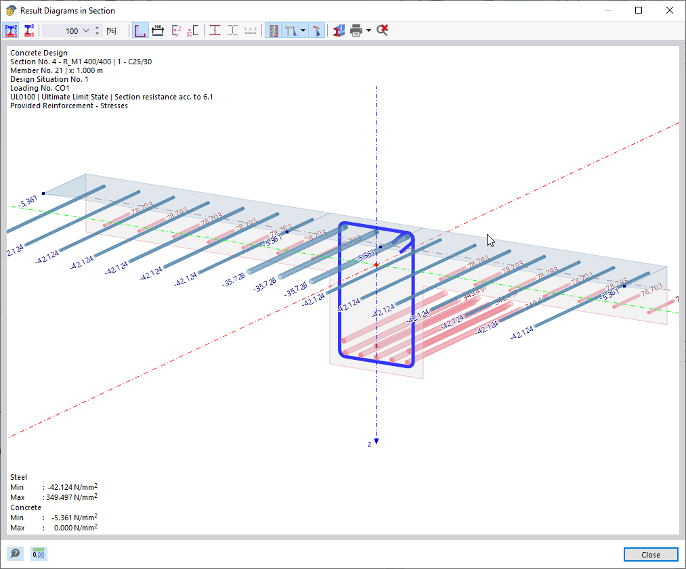
Task: Click the 1 2 3 numbering icon
Action: pyautogui.click(x=251, y=30)
